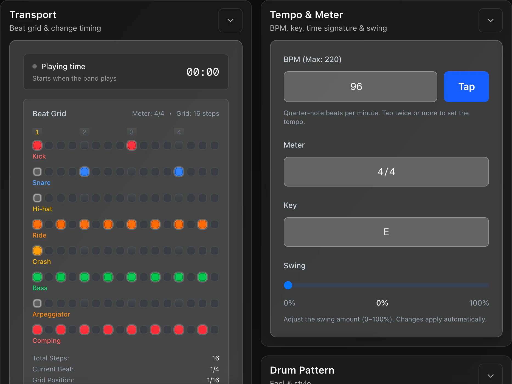The width and height of the screenshot is (512, 384).
Task: Click the 'Grid: 16 steps' text
Action: click(198, 114)
